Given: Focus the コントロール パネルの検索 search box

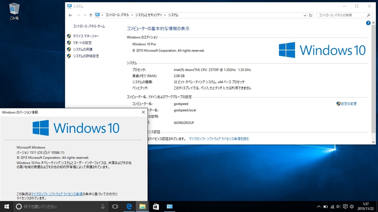Looking at the screenshot, I should [344, 15].
